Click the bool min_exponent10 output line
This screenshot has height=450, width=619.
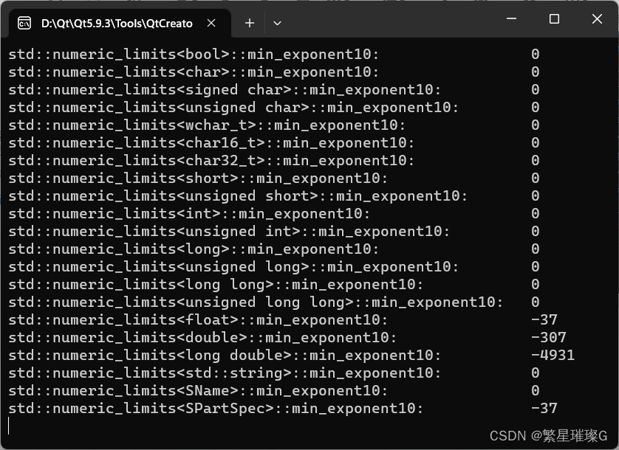click(222, 54)
